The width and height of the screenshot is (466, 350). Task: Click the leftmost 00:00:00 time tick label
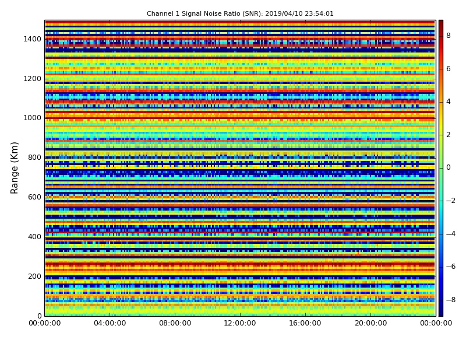pyautogui.click(x=45, y=323)
